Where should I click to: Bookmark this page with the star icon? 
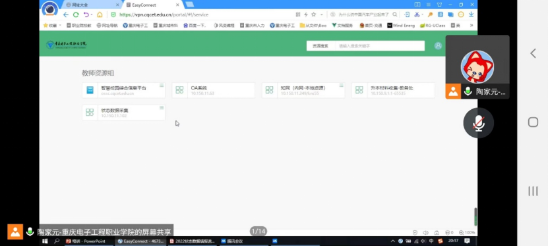click(x=313, y=14)
